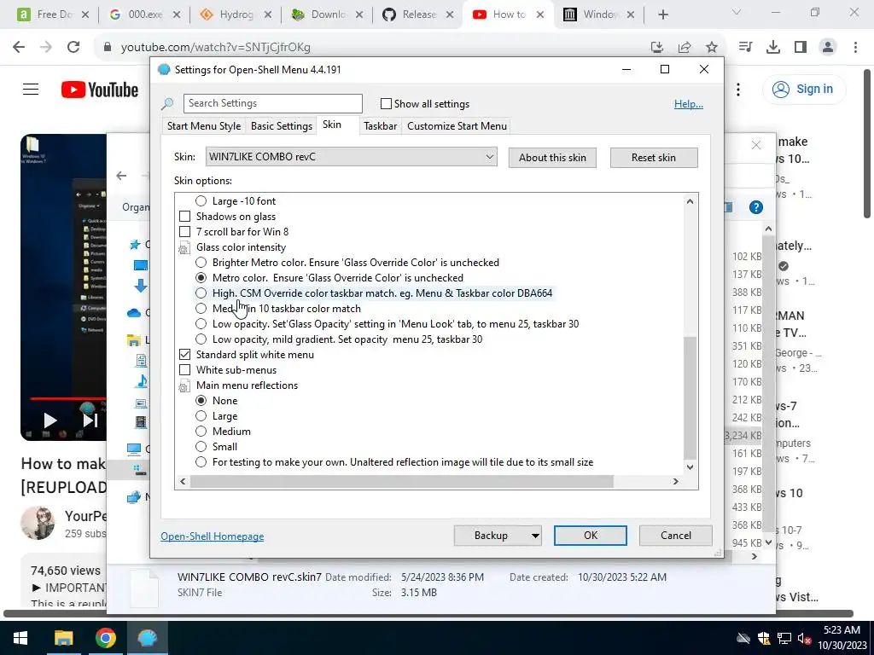Check 7 scroll bar for Win 8
This screenshot has width=874, height=655.
(184, 232)
